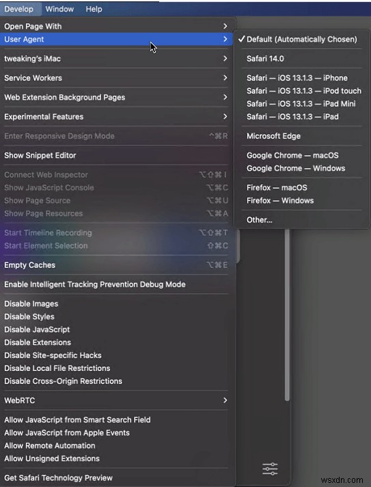Expand Web Extension Background Pages submenu
Image resolution: width=371 pixels, height=487 pixels.
pos(116,97)
